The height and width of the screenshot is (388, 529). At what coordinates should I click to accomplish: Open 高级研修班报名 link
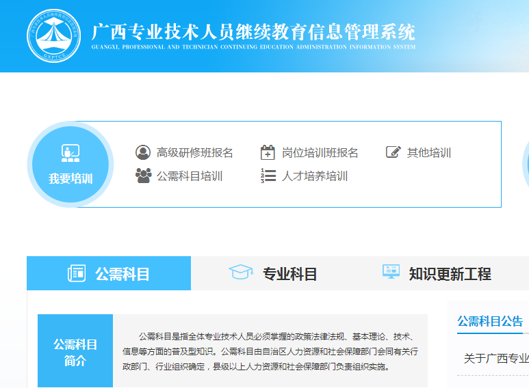[194, 152]
